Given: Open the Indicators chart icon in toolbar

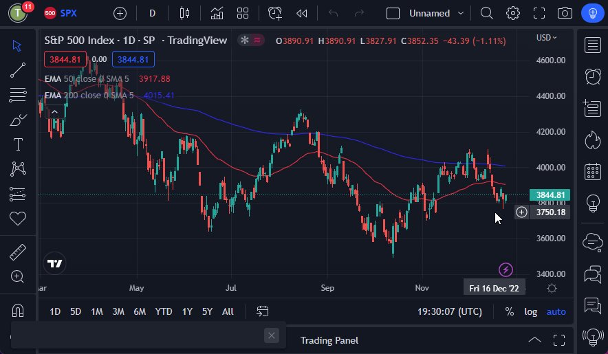Looking at the screenshot, I should click(217, 13).
